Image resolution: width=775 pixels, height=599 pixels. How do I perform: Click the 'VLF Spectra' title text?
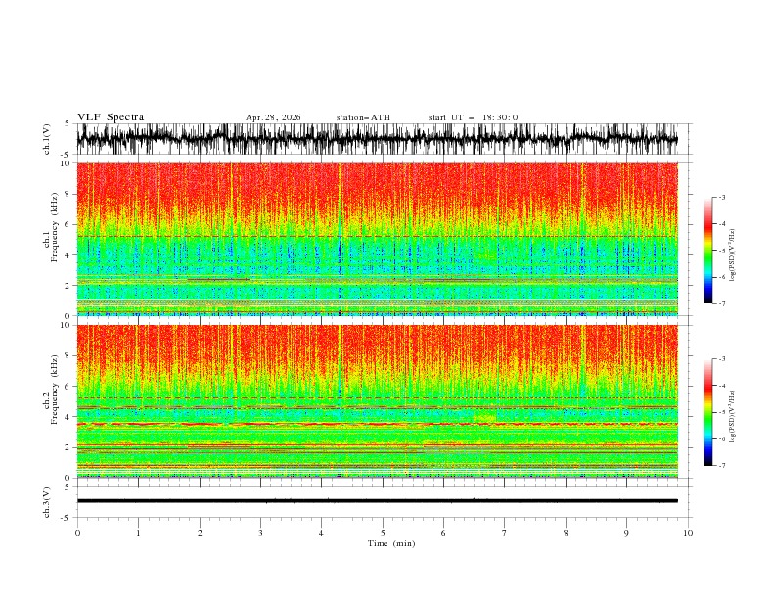tap(111, 117)
